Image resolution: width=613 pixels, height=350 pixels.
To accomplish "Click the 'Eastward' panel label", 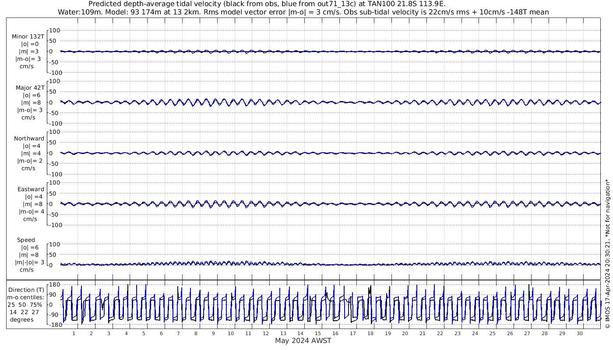I will pyautogui.click(x=31, y=189).
